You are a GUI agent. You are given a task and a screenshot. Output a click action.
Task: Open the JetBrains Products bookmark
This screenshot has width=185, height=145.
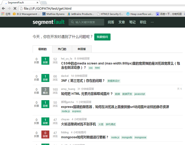[x=81, y=14]
